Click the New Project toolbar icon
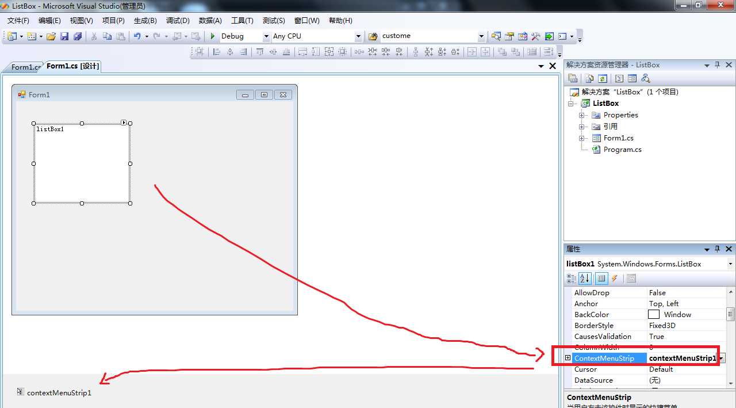Viewport: 736px width, 408px height. pos(12,36)
